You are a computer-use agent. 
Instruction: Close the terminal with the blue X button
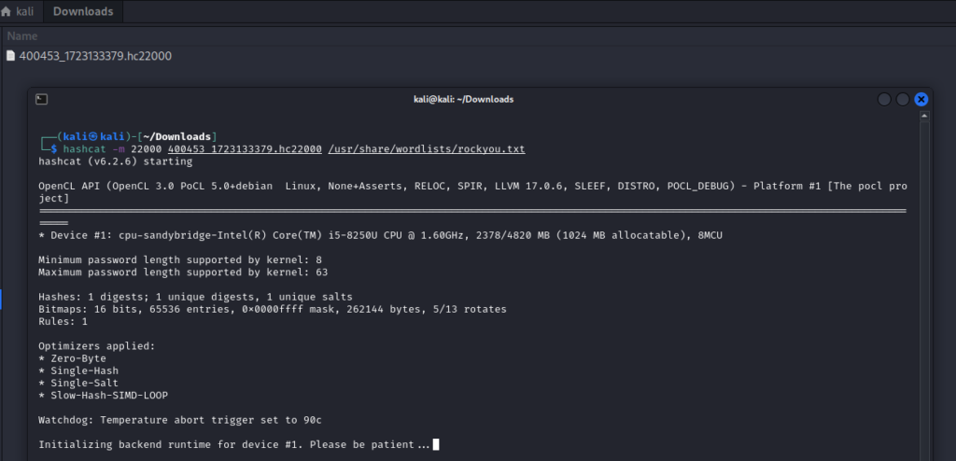click(921, 99)
